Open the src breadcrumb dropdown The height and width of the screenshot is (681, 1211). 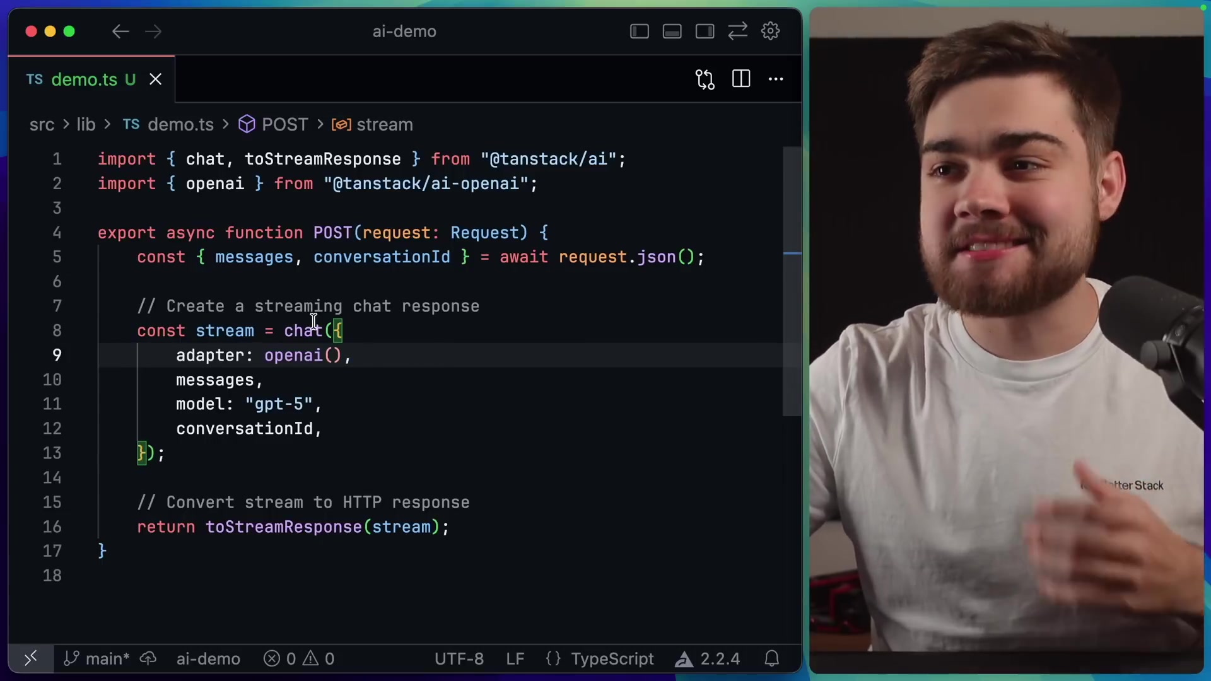tap(42, 124)
